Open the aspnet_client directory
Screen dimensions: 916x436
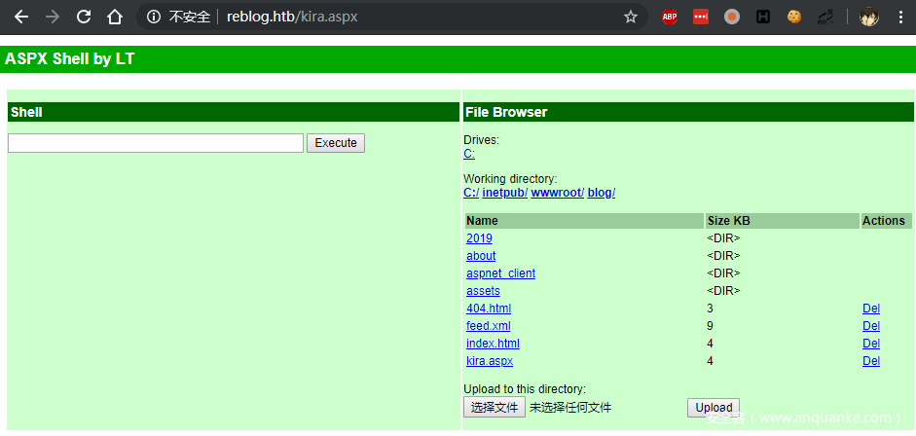500,273
